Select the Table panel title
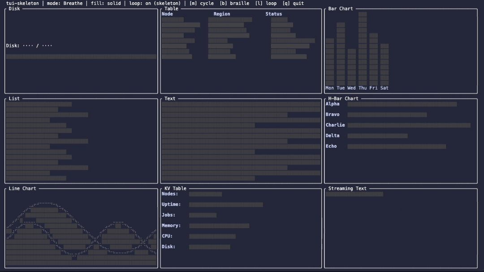Image resolution: width=484 pixels, height=272 pixels. (x=171, y=8)
